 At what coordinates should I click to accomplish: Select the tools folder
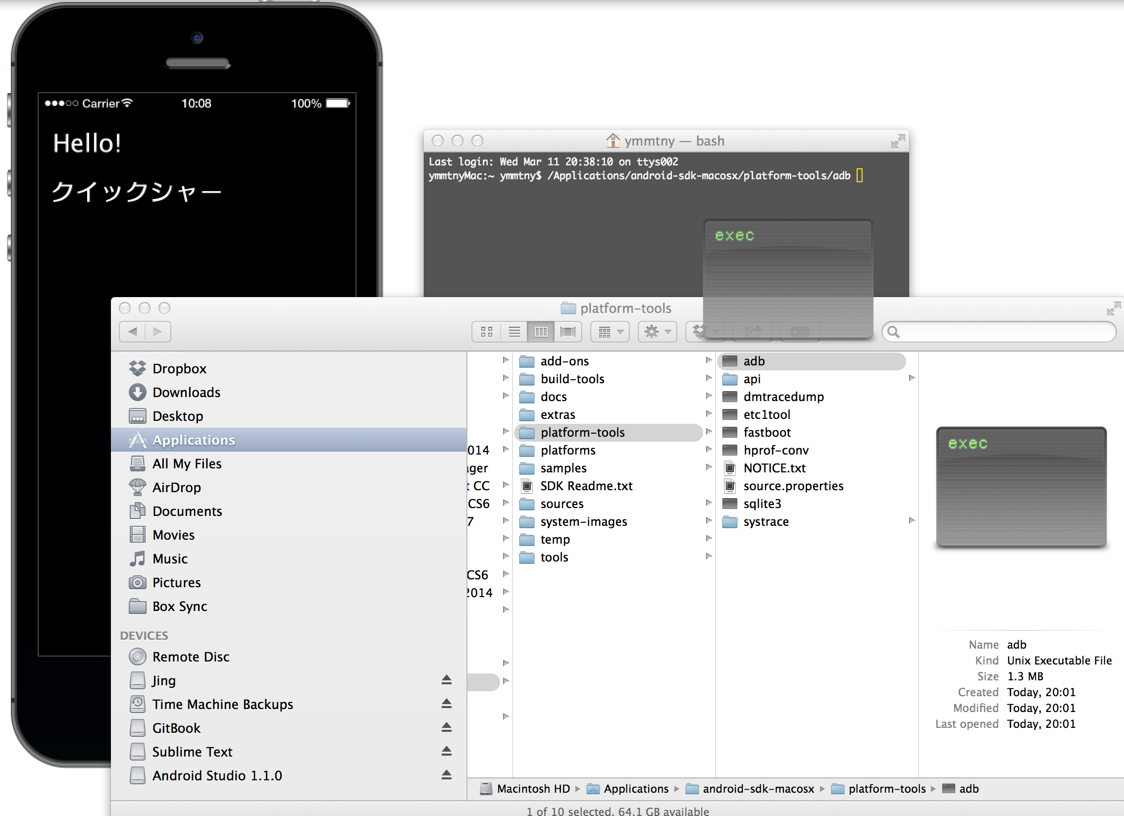pos(608,558)
